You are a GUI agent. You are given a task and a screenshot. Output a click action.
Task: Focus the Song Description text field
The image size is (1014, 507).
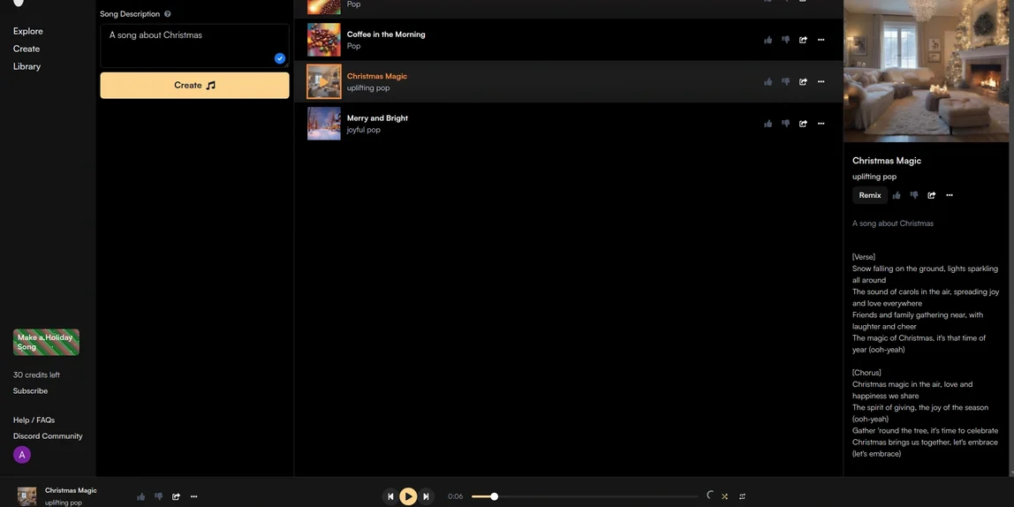(194, 46)
